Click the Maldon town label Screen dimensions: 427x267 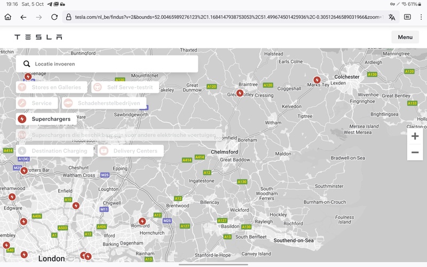click(x=283, y=153)
